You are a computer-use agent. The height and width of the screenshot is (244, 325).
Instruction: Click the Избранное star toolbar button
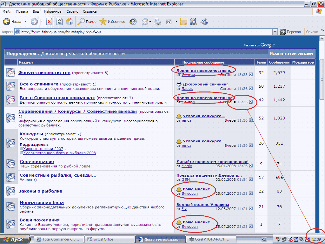coord(112,22)
